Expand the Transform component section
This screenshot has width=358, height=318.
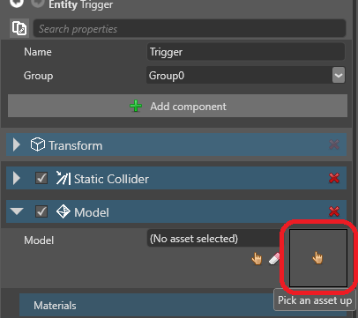coord(17,144)
